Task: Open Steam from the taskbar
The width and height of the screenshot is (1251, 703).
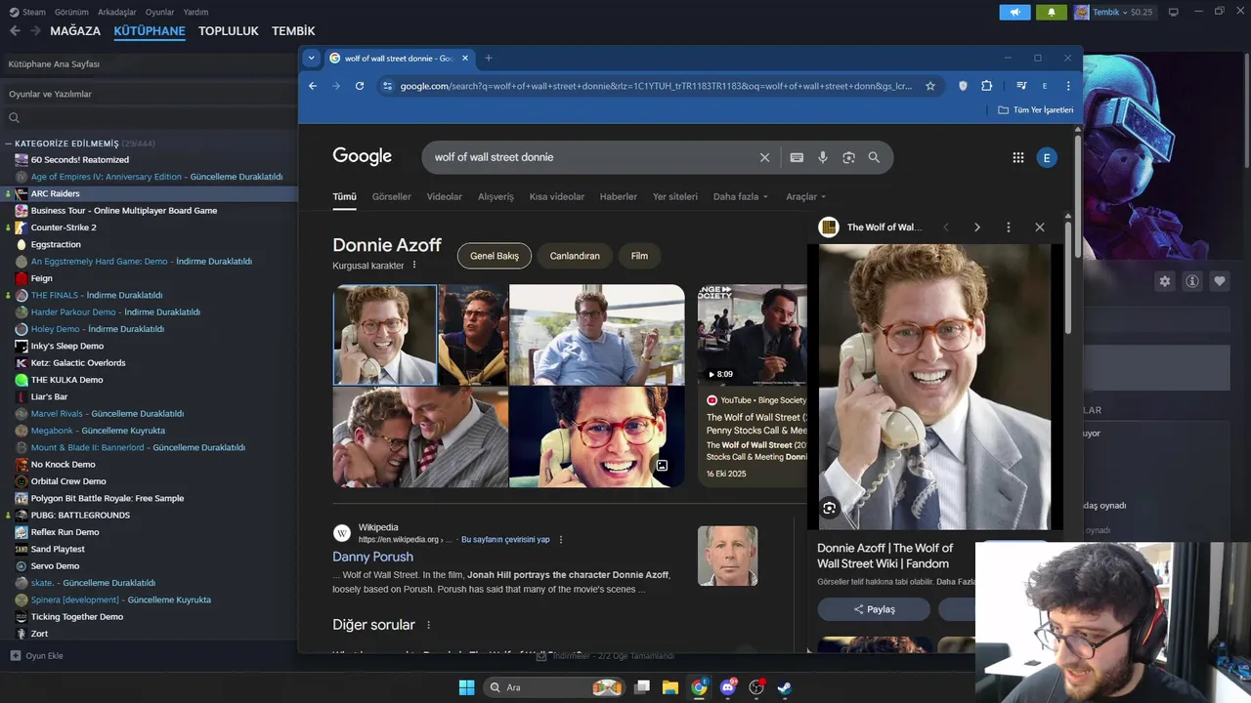Action: coord(784,687)
